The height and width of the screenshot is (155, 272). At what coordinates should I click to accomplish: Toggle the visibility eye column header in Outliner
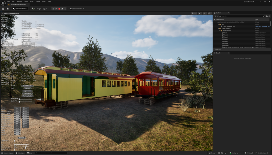pyautogui.click(x=215, y=19)
